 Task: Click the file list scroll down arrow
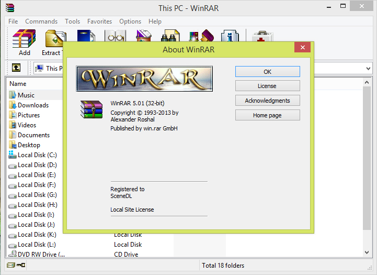point(367,252)
